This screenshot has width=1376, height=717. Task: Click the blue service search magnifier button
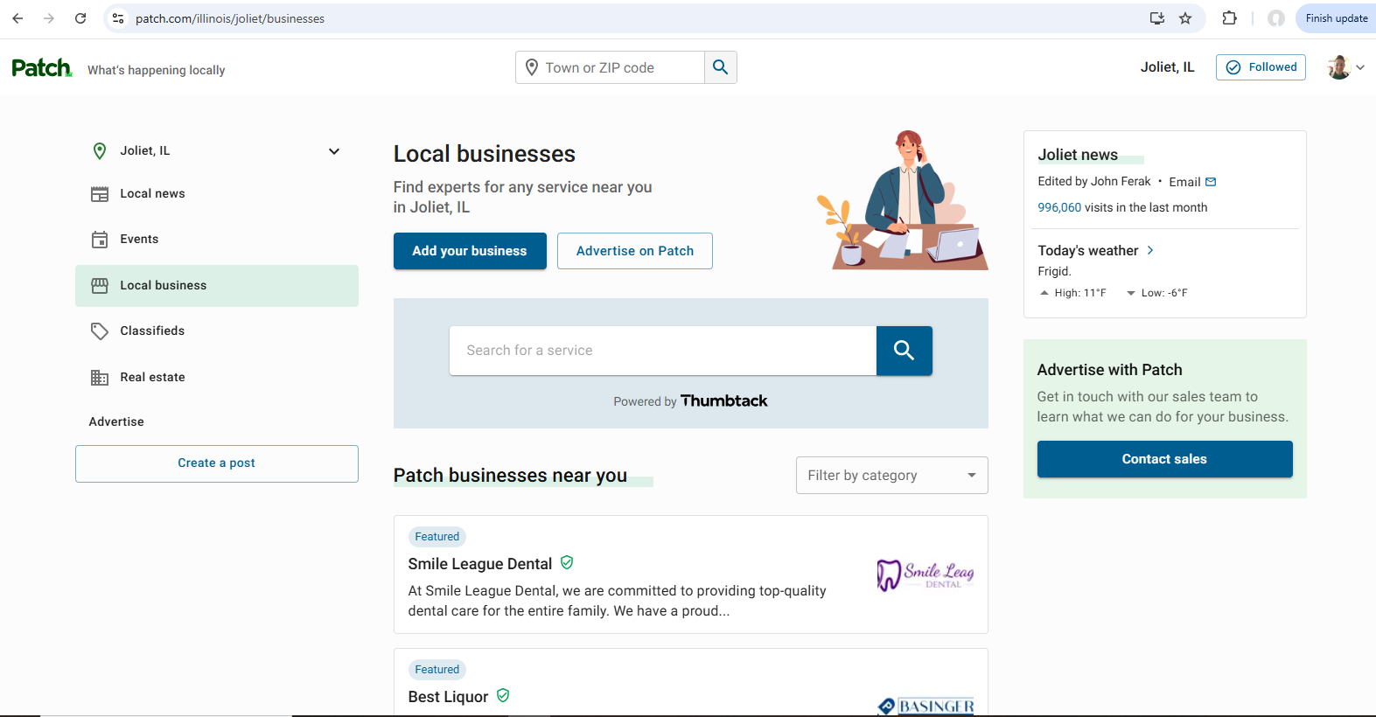(905, 351)
